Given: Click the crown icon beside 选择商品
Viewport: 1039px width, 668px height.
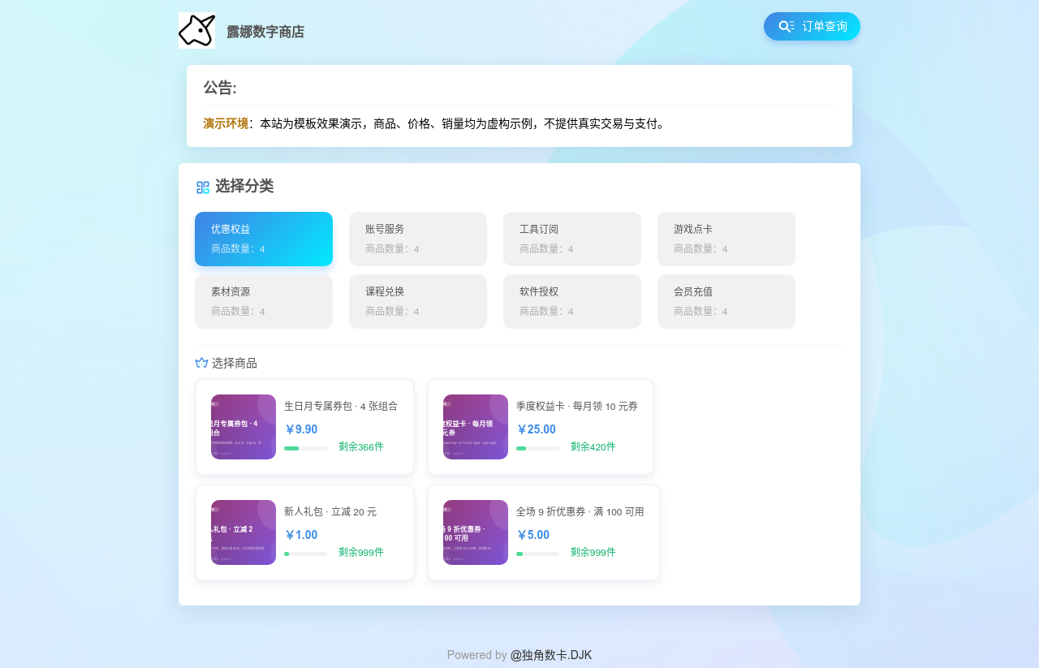Looking at the screenshot, I should (x=201, y=363).
